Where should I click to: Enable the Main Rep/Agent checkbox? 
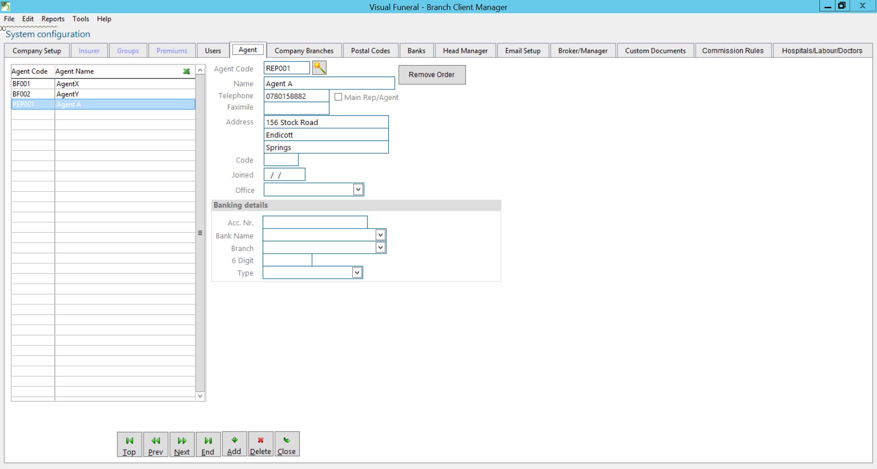[338, 97]
